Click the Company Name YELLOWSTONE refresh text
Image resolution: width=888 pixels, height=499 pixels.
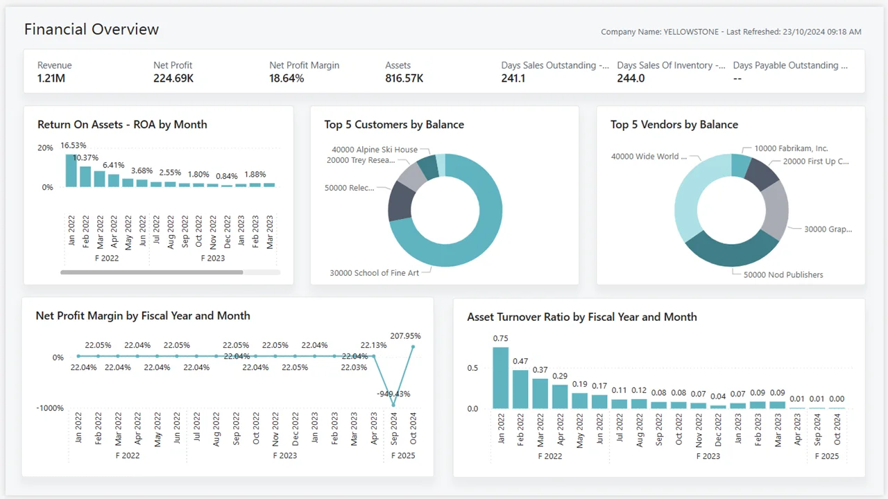point(731,32)
